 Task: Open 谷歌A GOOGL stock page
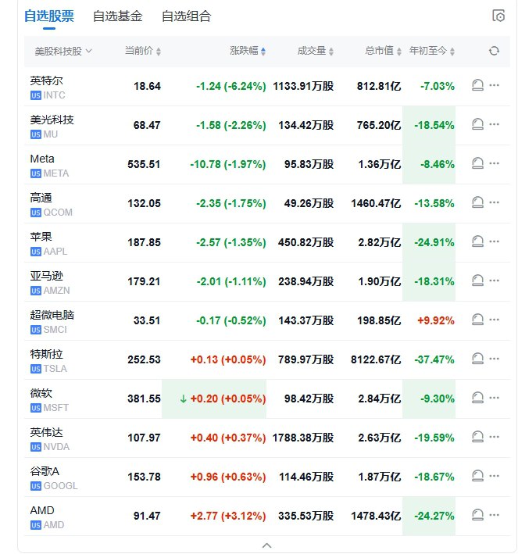coord(54,478)
